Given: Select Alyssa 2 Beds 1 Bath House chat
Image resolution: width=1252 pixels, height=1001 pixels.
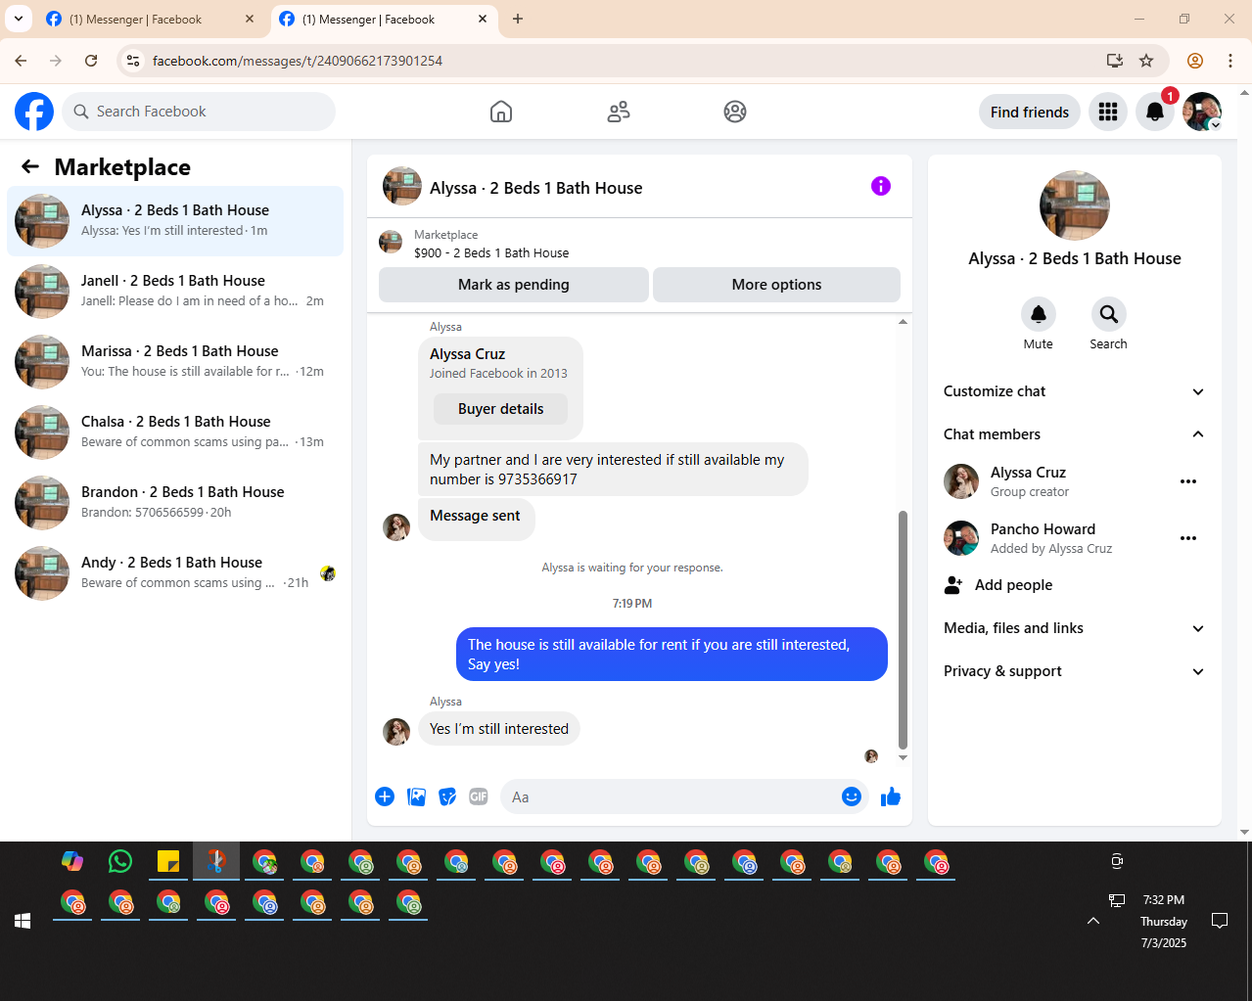Looking at the screenshot, I should 175,221.
